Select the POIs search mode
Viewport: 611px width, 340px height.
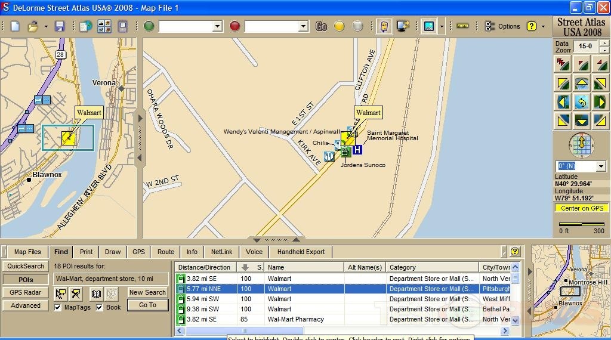click(26, 279)
